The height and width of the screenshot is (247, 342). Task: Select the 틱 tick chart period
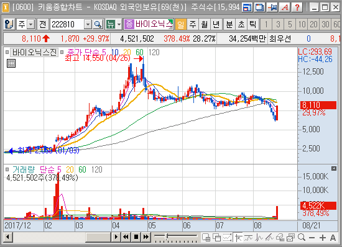[253, 24]
